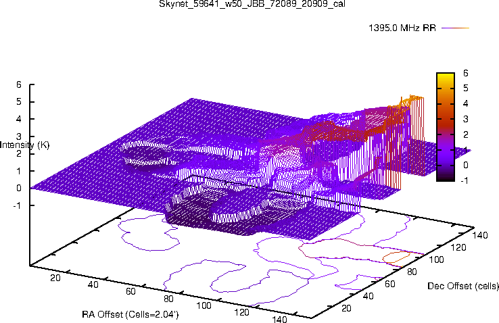
Task: Click tick 120 on the Dec Offset axis
Action: click(x=458, y=247)
